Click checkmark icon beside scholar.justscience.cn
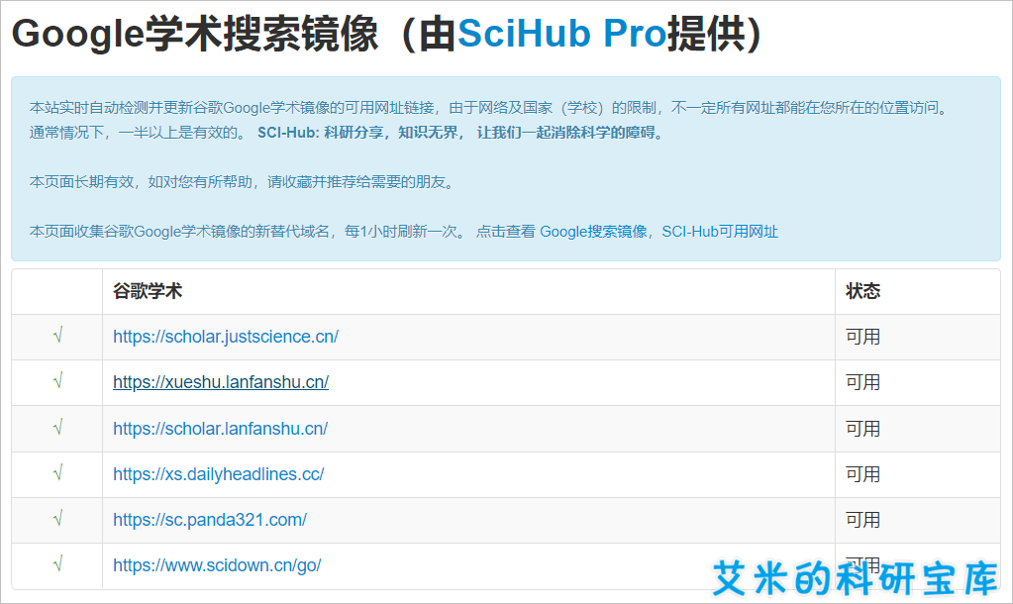Image resolution: width=1013 pixels, height=604 pixels. [x=57, y=336]
